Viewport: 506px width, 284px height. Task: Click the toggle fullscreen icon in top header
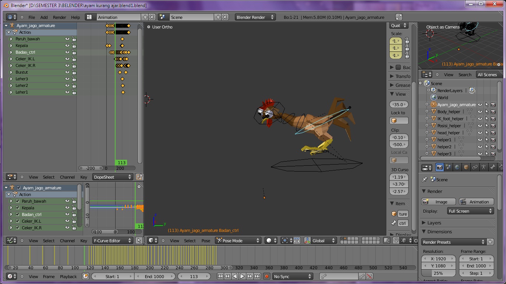[399, 17]
